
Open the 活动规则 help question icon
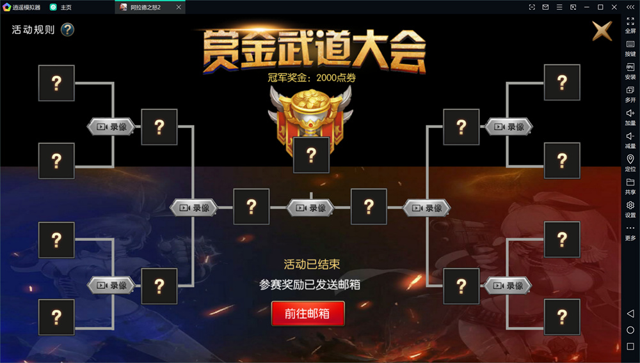point(67,30)
